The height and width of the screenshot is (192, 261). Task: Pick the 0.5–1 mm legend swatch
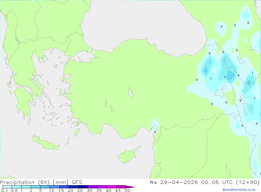point(17,187)
